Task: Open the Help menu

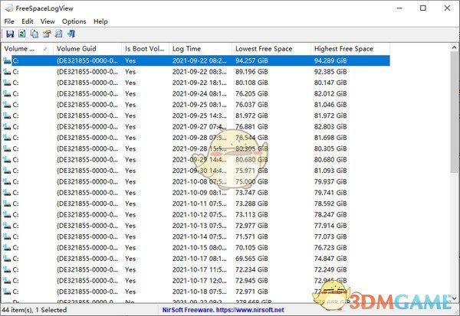Action: (100, 21)
